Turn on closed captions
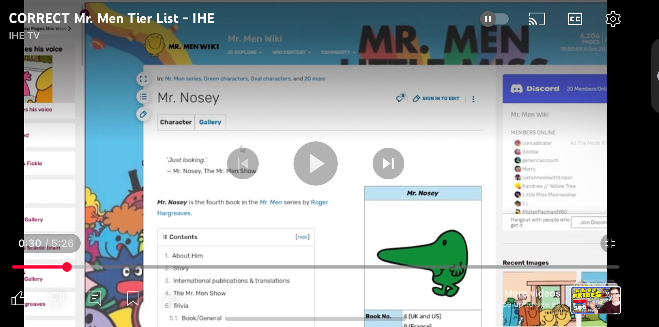Screen dimensions: 659x327 (575, 19)
